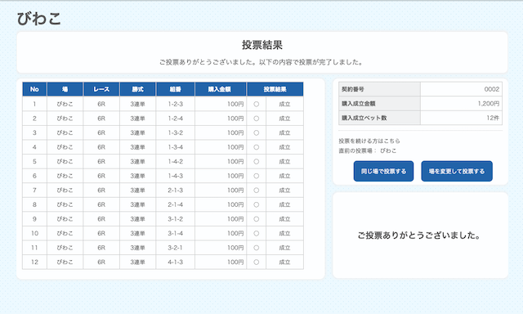Click the contract number value 0002

click(x=492, y=89)
